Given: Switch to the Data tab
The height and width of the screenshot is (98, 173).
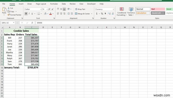Looking at the screenshot, I should point(64,4).
